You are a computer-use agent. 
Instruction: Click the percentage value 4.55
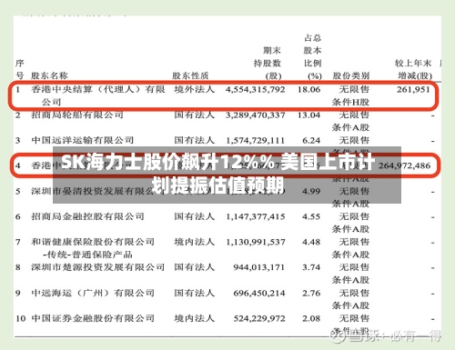point(311,217)
